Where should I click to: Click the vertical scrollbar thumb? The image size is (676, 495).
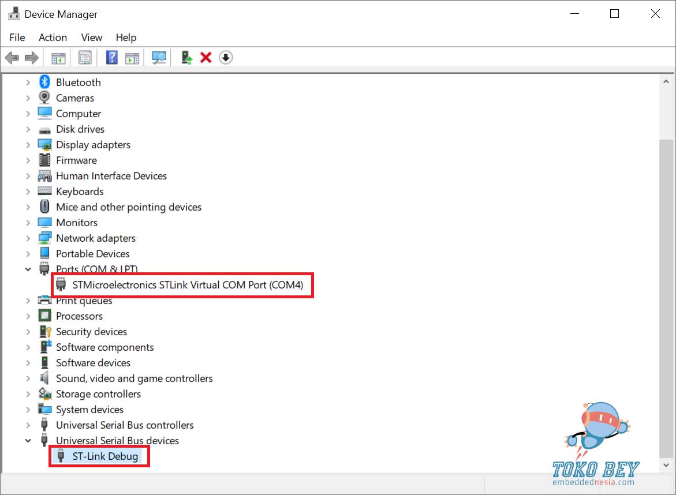pyautogui.click(x=666, y=298)
